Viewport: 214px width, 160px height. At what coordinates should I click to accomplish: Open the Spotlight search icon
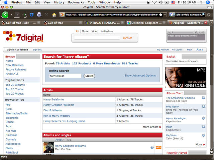[208, 2]
